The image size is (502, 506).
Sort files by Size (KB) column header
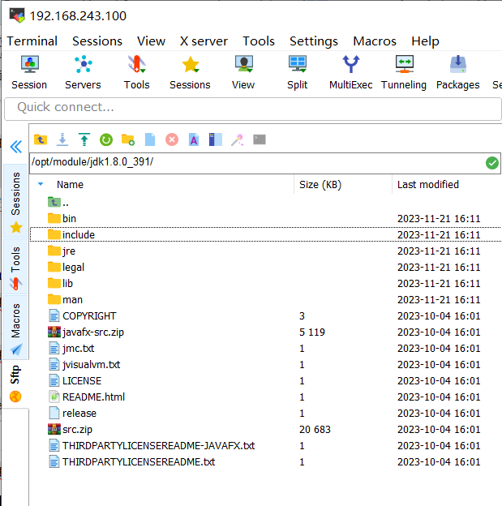pyautogui.click(x=320, y=185)
